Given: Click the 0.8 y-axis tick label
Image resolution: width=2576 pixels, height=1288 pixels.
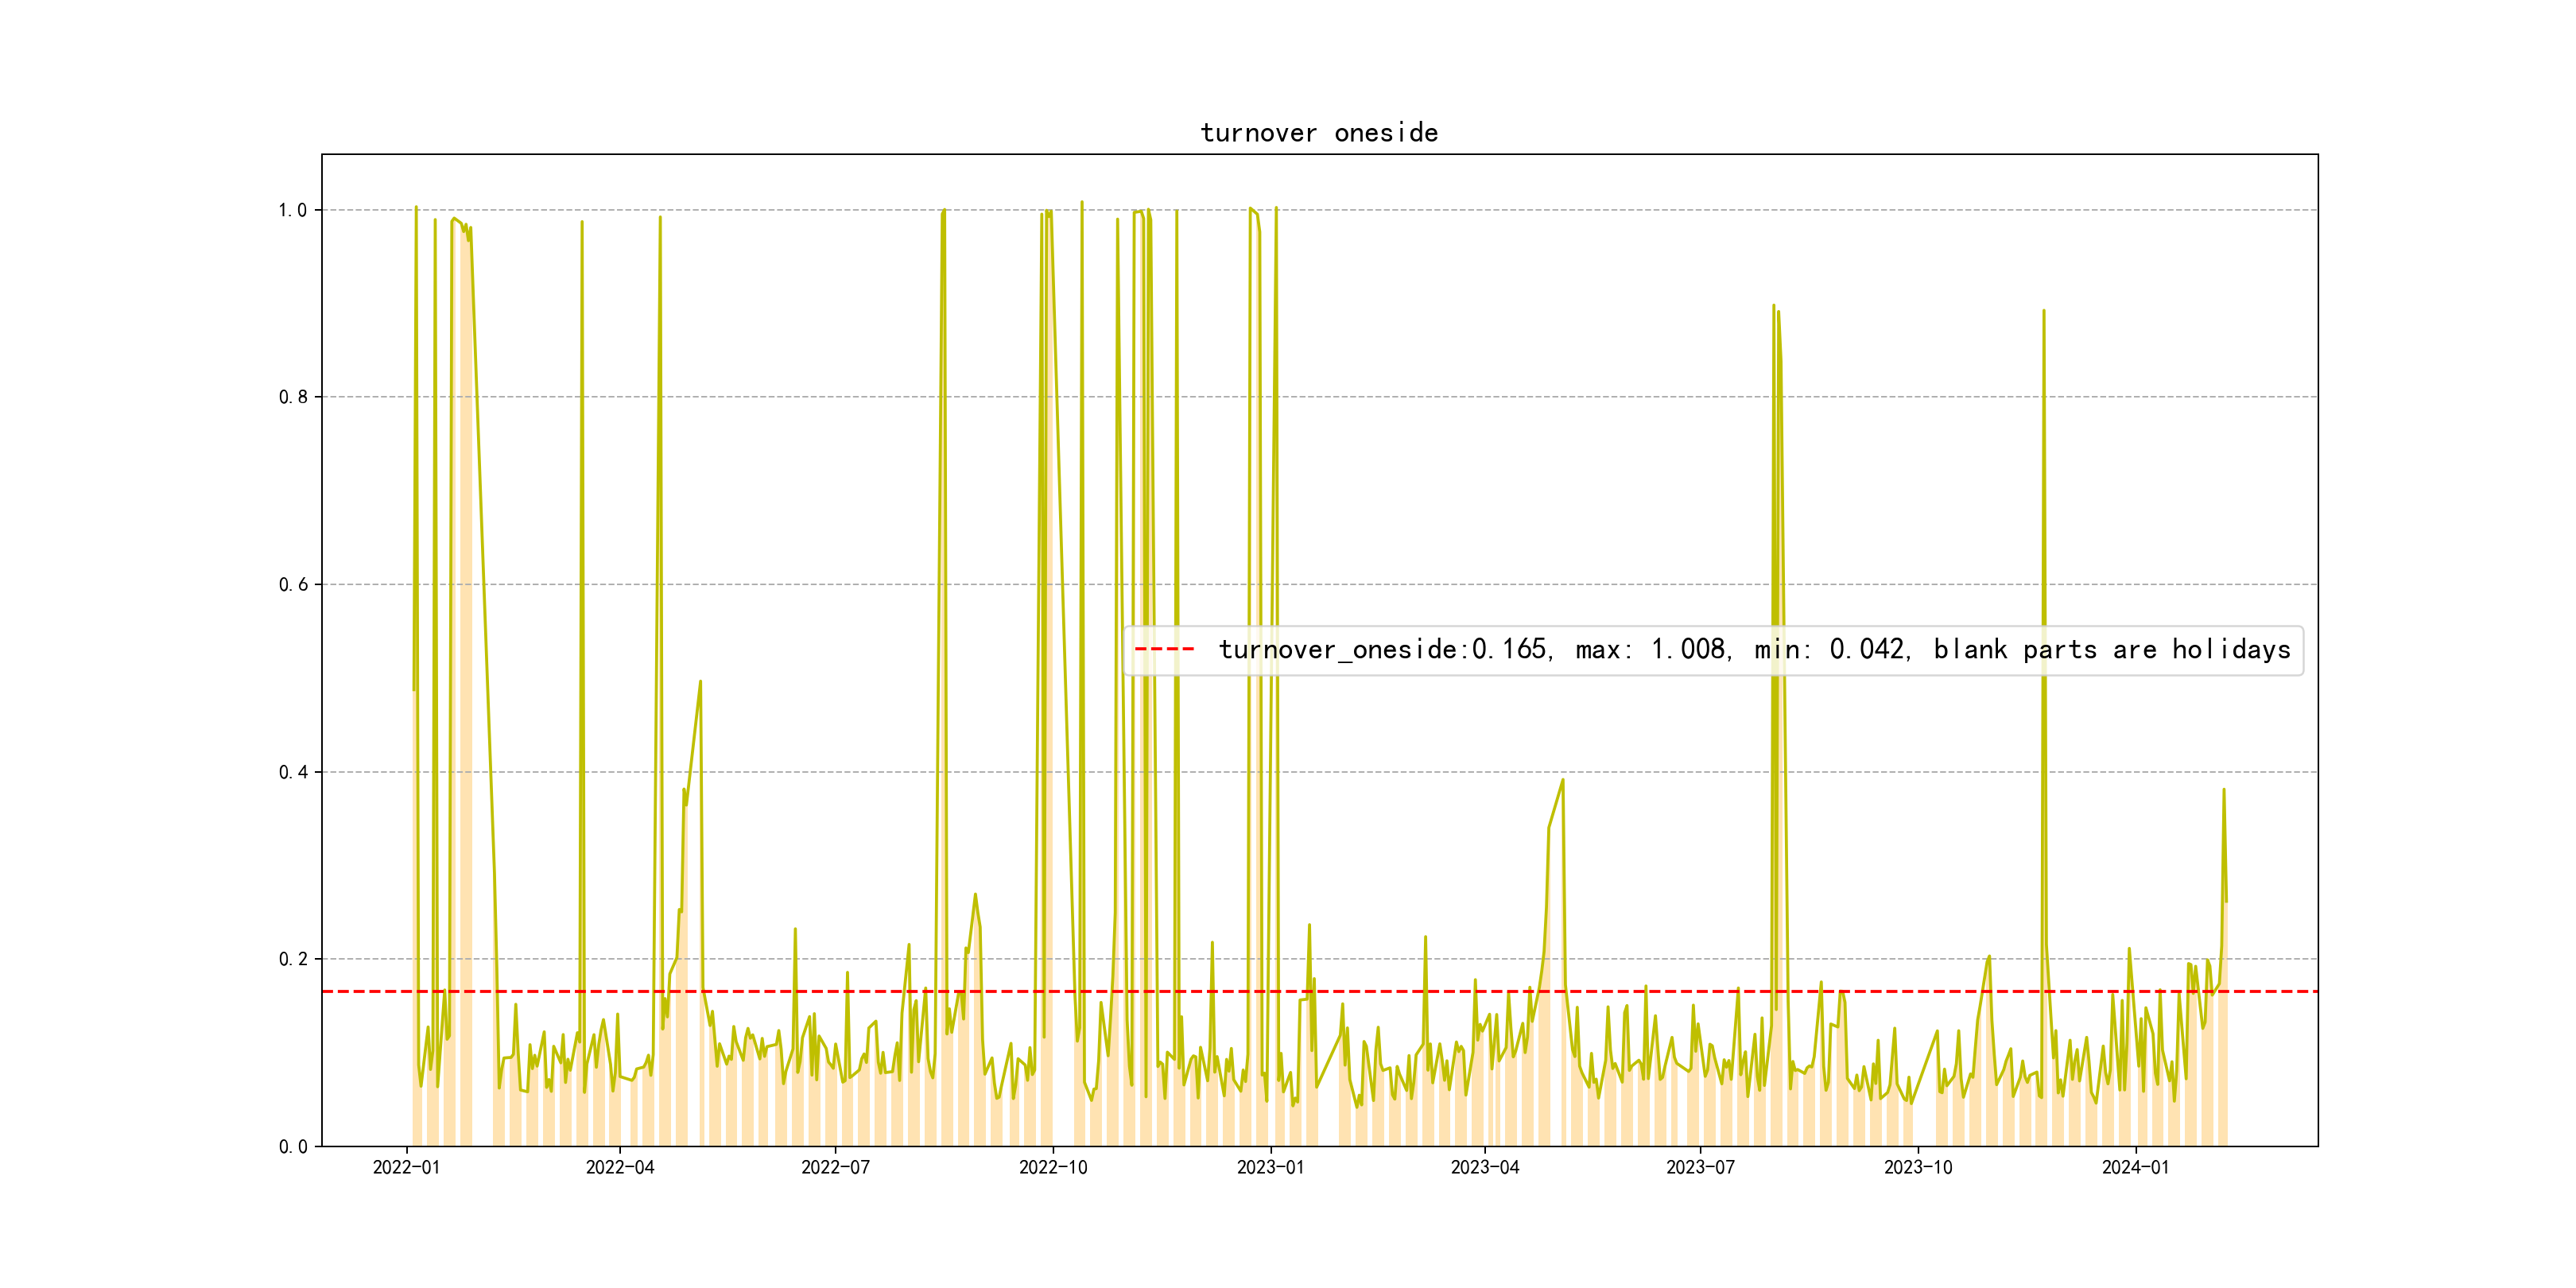Looking at the screenshot, I should (293, 397).
